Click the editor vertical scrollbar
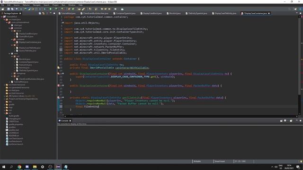 [299, 66]
